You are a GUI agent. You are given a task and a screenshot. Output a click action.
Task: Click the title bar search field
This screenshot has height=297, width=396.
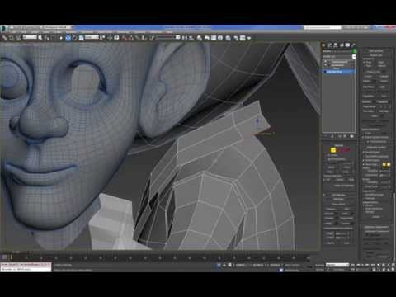323,27
